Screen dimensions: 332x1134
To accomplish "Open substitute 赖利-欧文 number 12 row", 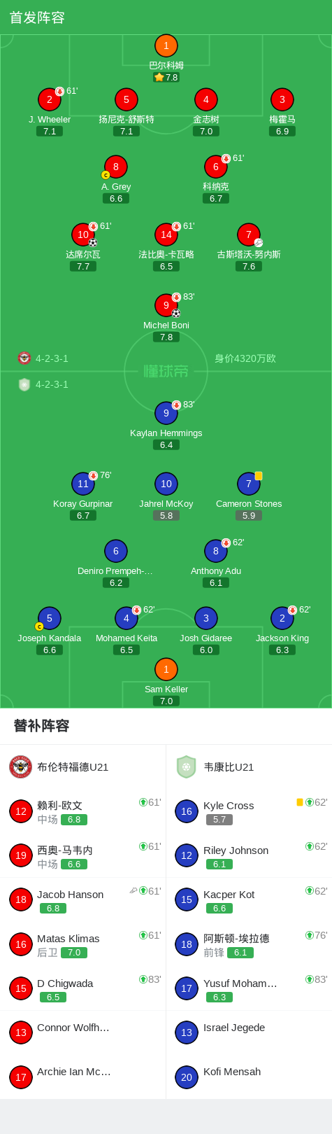I will pos(83,811).
